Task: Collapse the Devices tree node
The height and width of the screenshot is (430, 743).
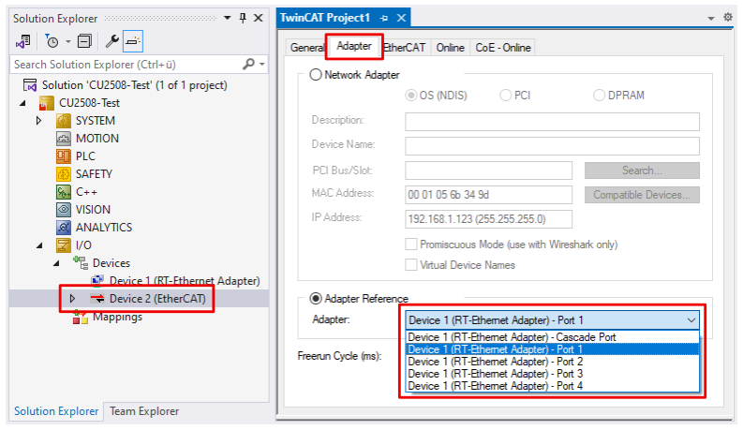Action: click(x=56, y=263)
